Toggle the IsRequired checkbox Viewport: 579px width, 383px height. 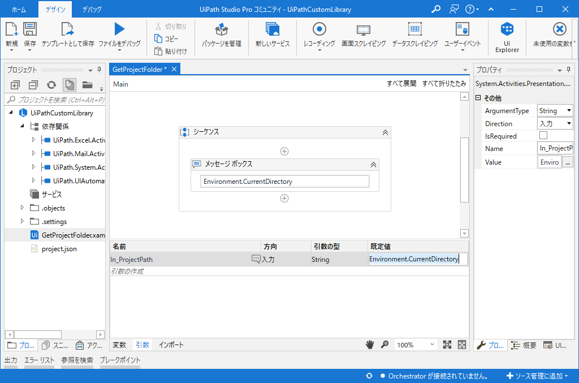click(x=543, y=136)
